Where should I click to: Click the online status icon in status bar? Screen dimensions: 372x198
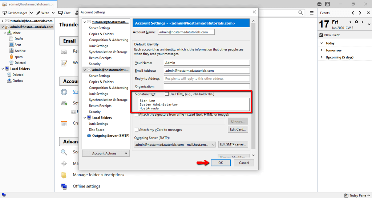[x=4, y=195]
